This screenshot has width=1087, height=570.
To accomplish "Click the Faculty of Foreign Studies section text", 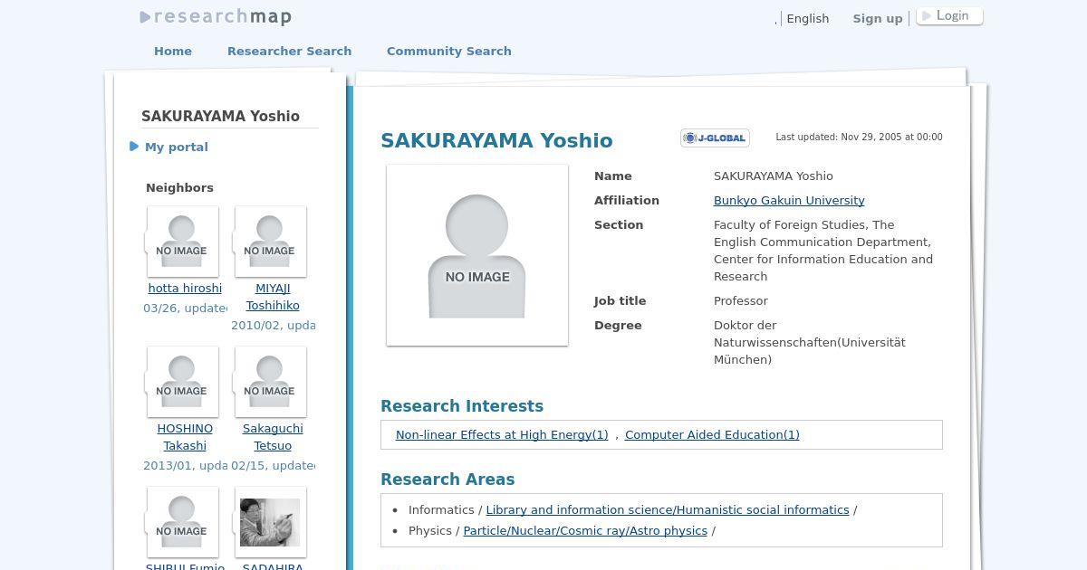I will click(x=822, y=251).
